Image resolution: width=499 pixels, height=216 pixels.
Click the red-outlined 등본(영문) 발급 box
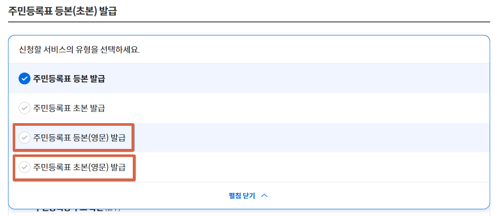tap(74, 137)
